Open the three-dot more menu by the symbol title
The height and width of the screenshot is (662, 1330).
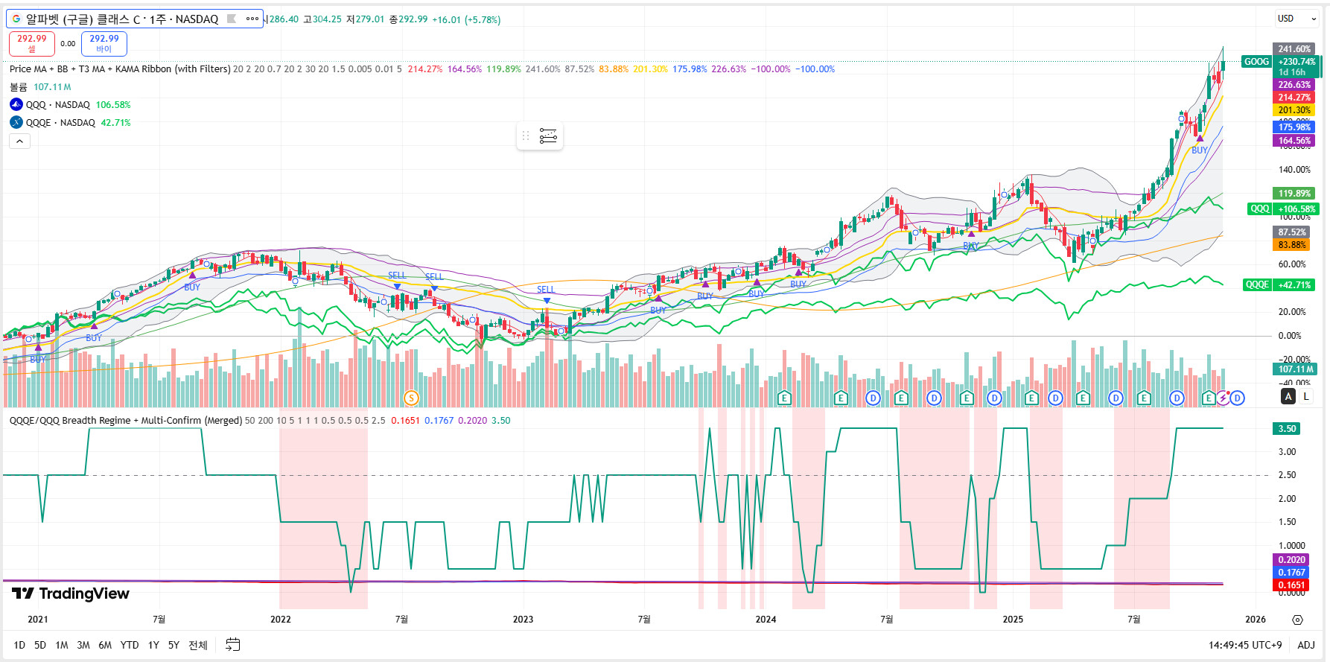[x=252, y=19]
